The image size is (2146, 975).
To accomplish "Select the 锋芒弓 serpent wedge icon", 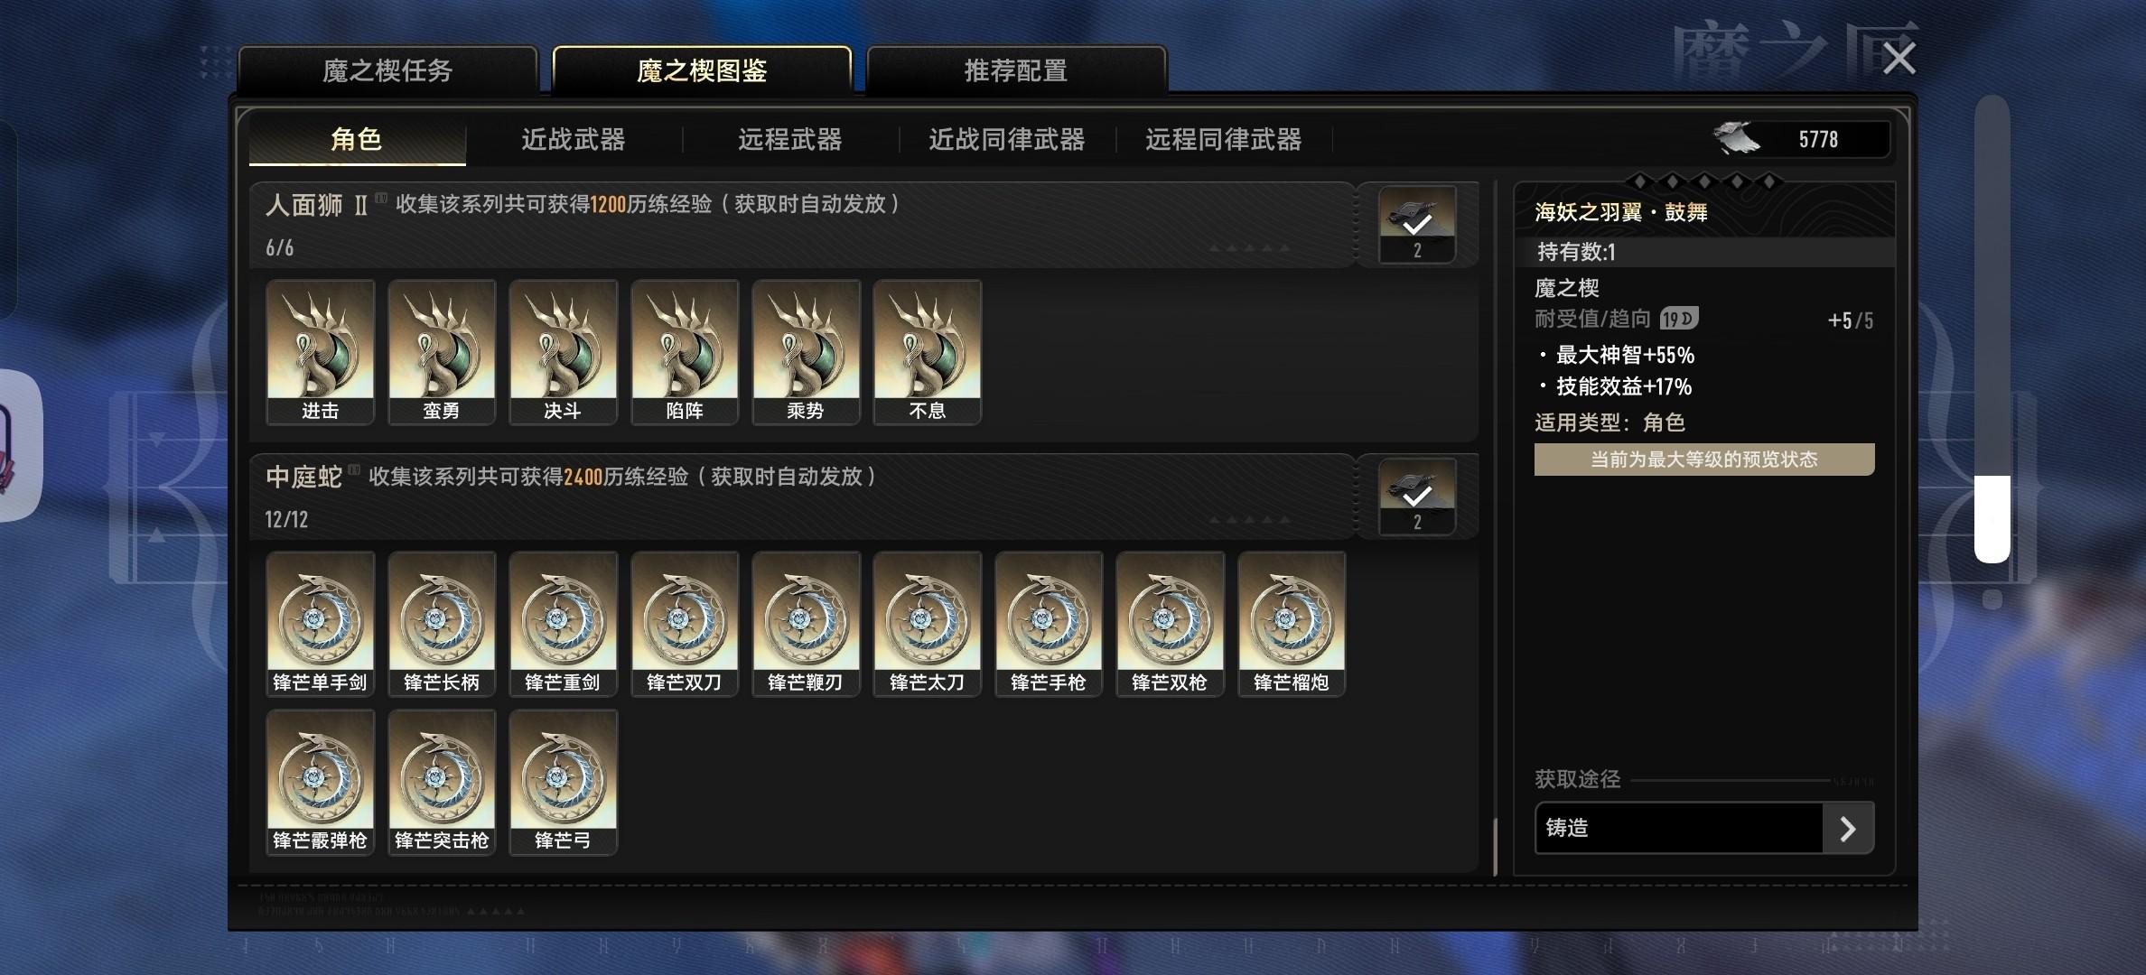I will click(x=563, y=782).
